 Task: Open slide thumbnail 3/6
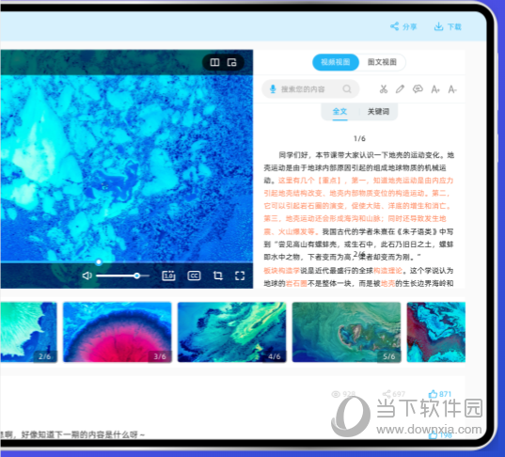point(118,332)
